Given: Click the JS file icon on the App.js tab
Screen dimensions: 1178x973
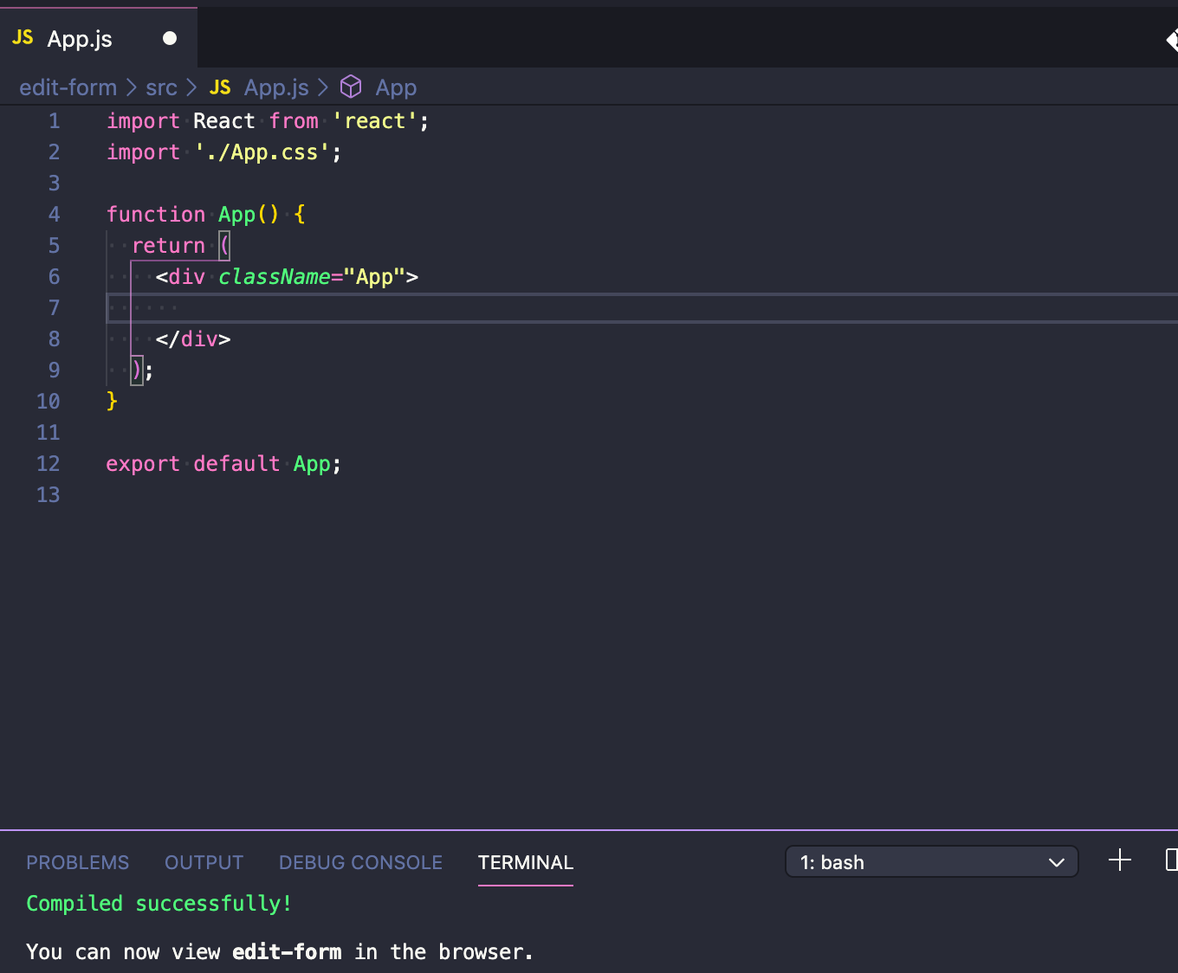Looking at the screenshot, I should (23, 37).
